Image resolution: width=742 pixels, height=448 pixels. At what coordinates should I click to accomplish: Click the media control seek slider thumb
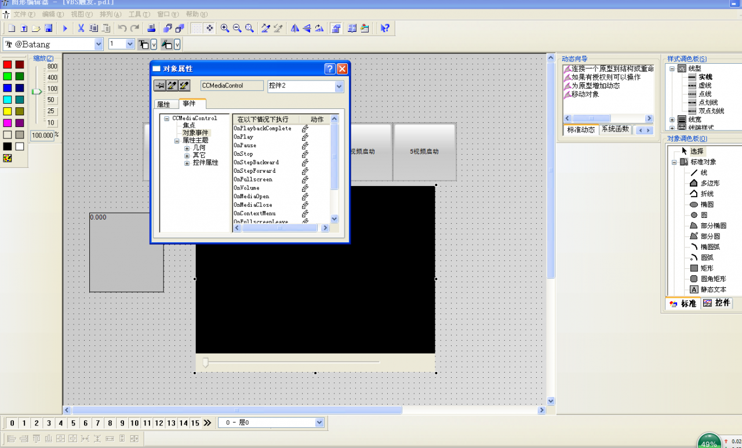point(205,362)
